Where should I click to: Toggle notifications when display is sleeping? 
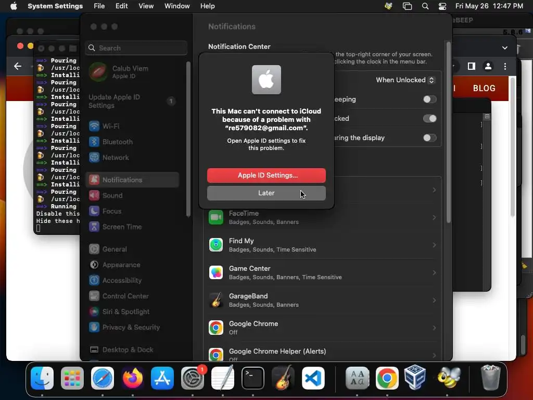pos(429,99)
